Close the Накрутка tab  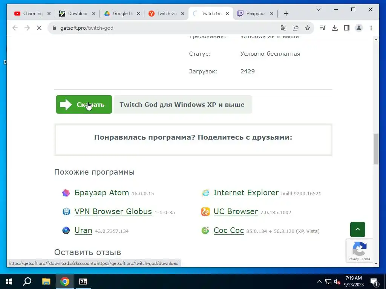pyautogui.click(x=272, y=14)
